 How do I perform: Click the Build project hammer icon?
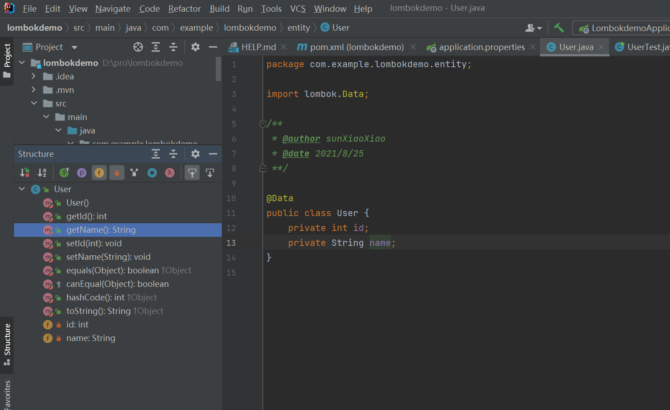tap(559, 28)
